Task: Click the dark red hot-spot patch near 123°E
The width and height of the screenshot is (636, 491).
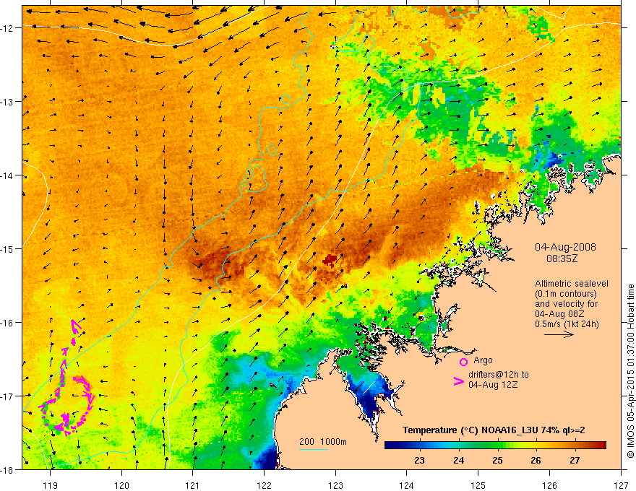Action: pos(331,260)
